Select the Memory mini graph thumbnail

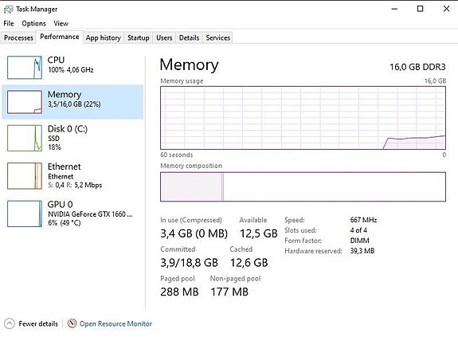click(25, 102)
